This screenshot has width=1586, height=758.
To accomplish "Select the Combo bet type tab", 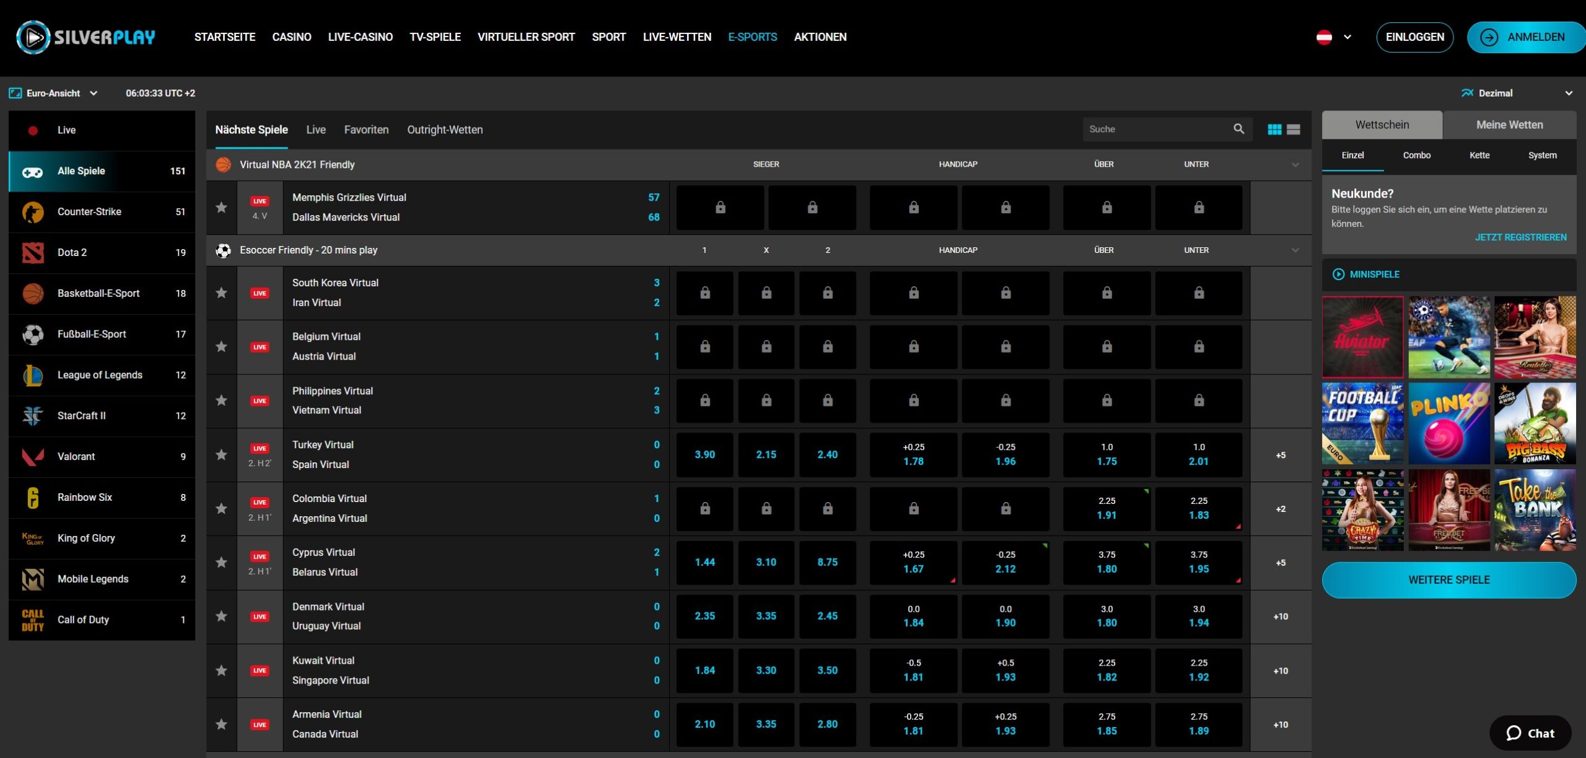I will click(1417, 156).
